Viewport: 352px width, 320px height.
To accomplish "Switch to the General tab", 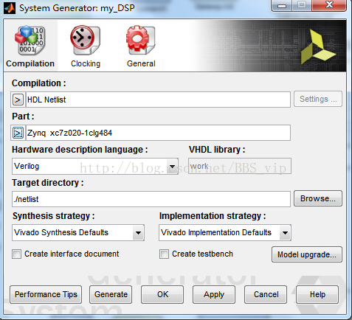I will [x=141, y=46].
